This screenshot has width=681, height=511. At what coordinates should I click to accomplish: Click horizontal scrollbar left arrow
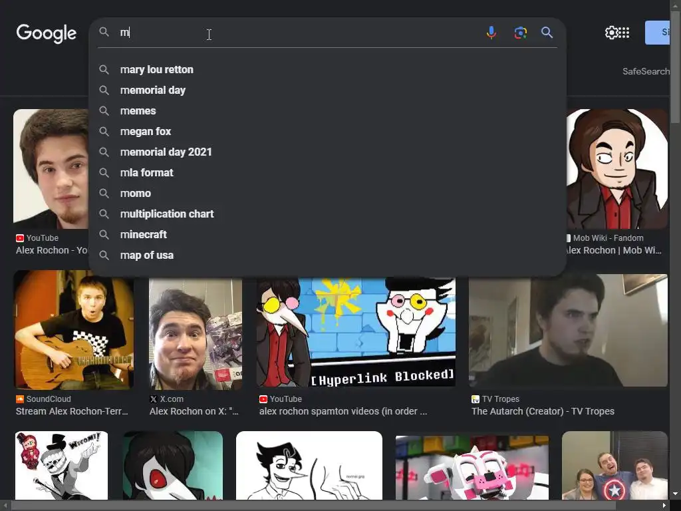(5, 506)
